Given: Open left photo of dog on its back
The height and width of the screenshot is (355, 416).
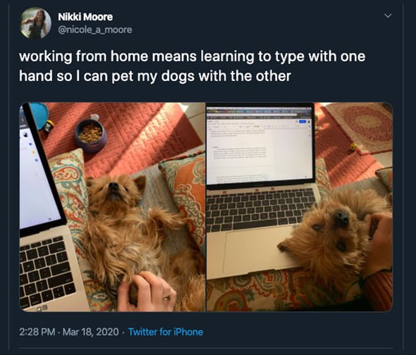Looking at the screenshot, I should pyautogui.click(x=112, y=207).
